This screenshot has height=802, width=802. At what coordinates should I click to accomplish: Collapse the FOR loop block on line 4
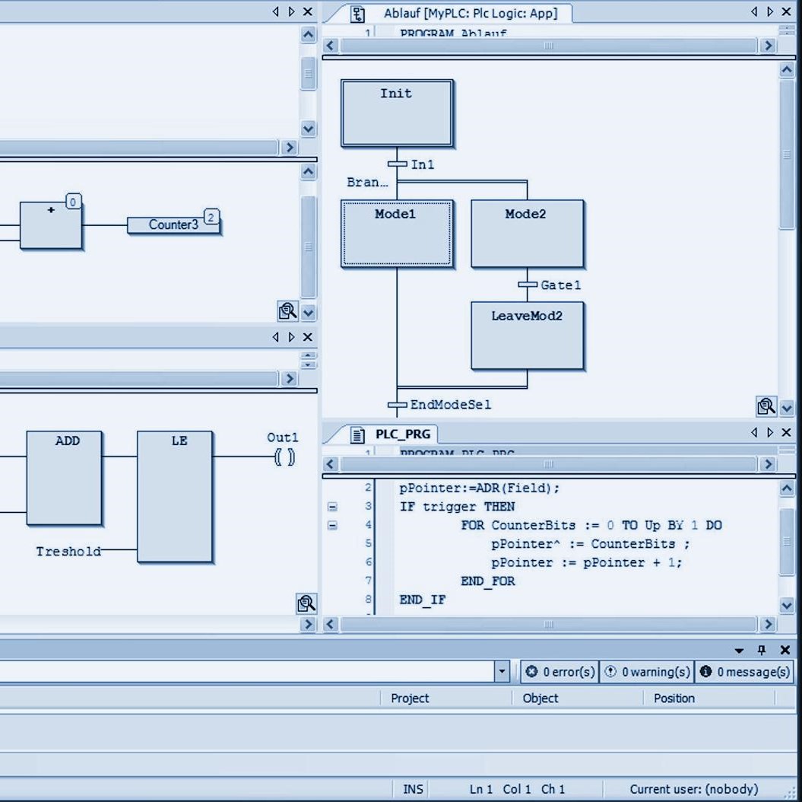pos(332,525)
